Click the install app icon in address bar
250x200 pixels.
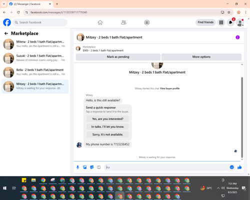click(x=222, y=12)
